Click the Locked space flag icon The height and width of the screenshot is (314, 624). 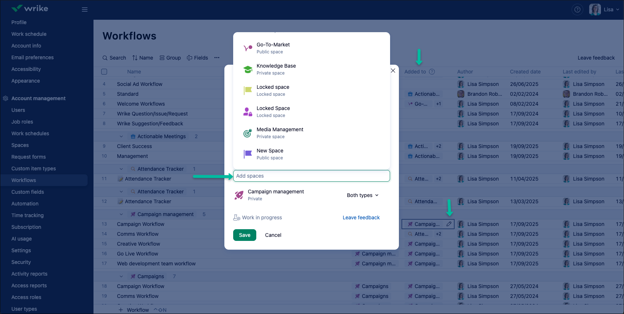point(248,90)
